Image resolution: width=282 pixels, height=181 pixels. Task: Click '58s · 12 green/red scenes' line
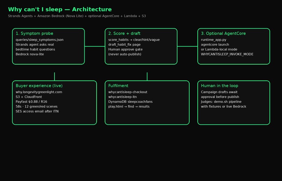[36, 107]
